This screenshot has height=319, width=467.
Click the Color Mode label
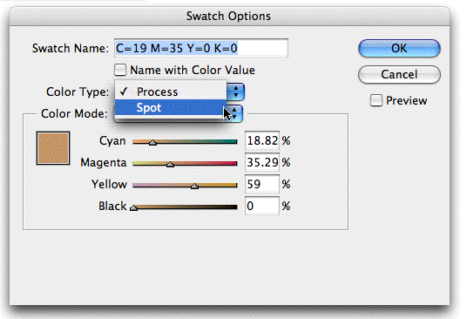[74, 113]
